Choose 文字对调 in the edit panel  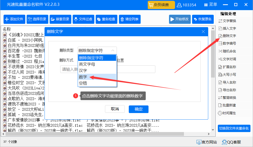coord(227,59)
